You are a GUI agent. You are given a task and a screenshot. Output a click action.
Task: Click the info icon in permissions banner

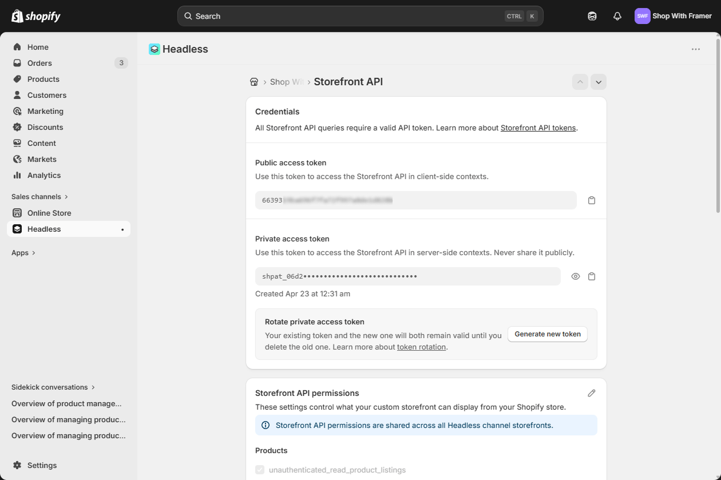pyautogui.click(x=266, y=425)
